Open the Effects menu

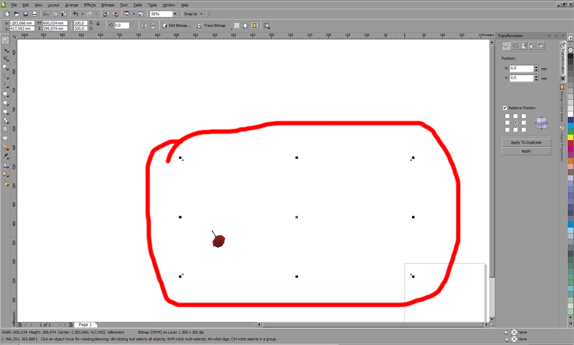(x=90, y=4)
